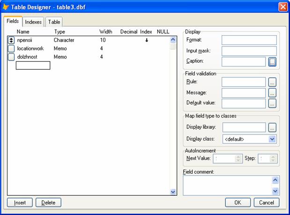Open the Rule expression builder button
The height and width of the screenshot is (215, 290).
coord(273,82)
